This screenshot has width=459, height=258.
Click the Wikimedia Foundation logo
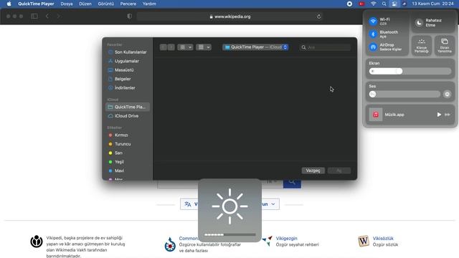click(x=37, y=242)
